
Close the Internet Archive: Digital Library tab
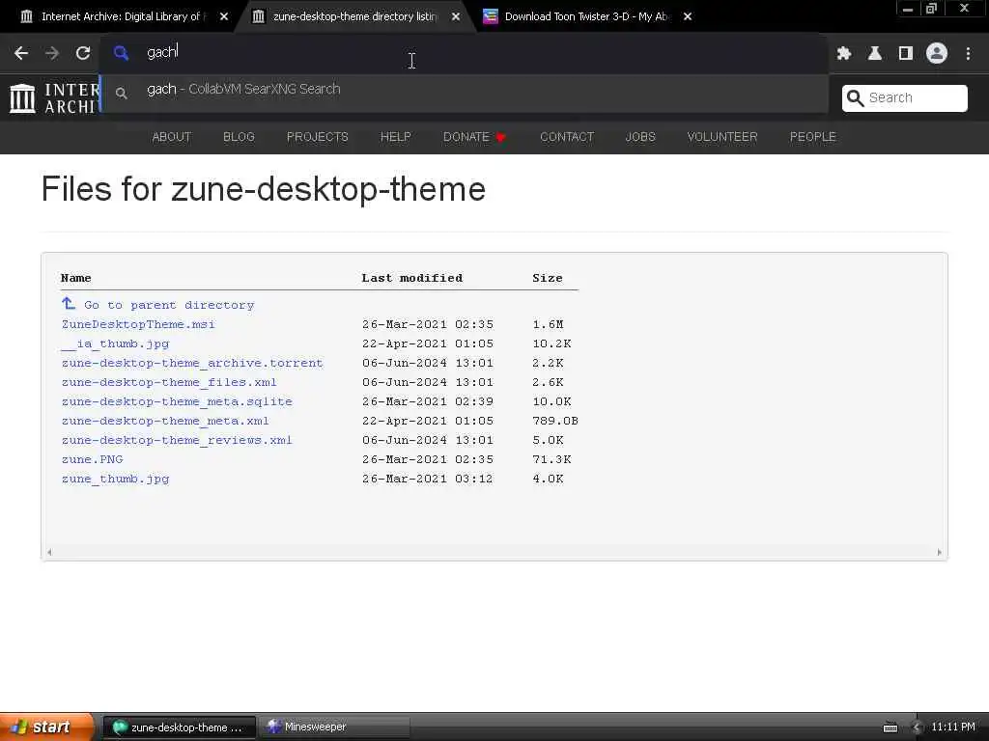pyautogui.click(x=224, y=16)
